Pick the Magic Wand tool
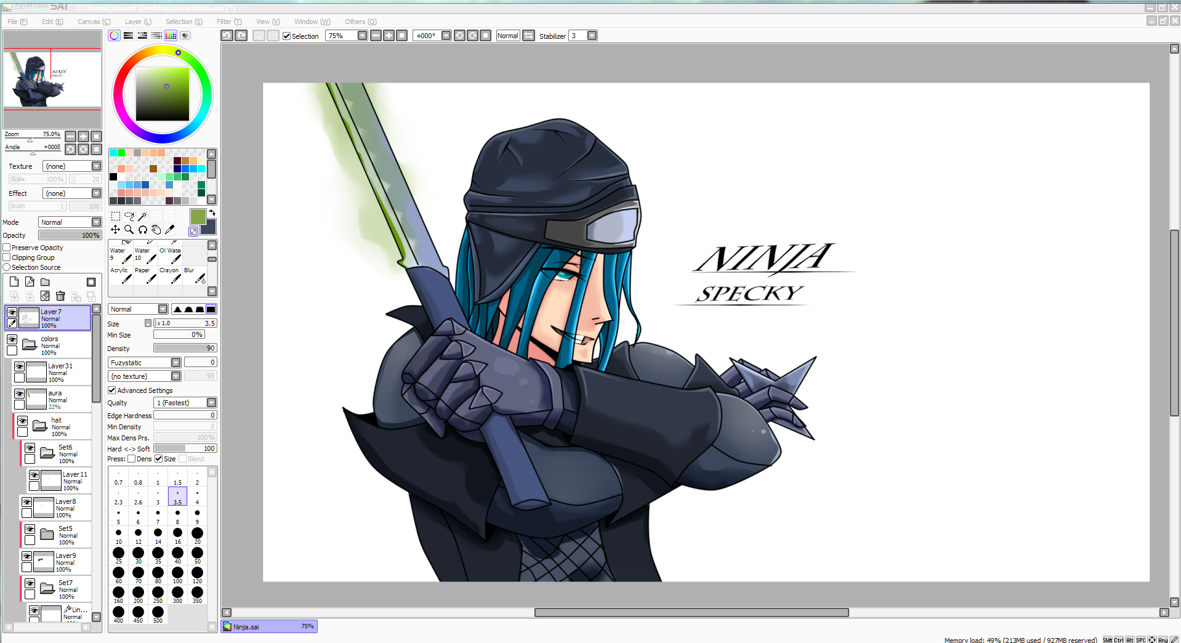This screenshot has height=643, width=1181. tap(142, 216)
